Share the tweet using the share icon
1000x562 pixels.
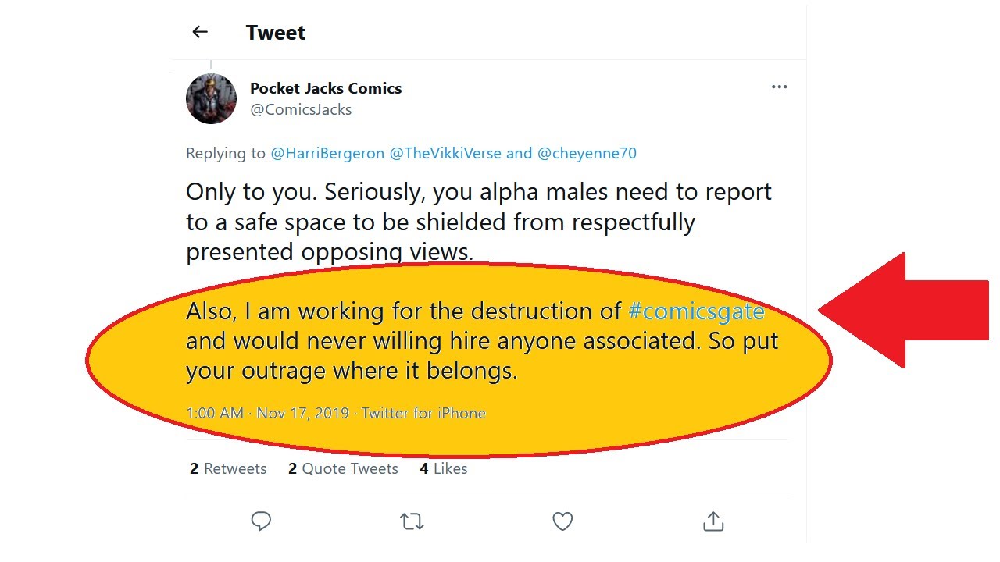(x=713, y=521)
